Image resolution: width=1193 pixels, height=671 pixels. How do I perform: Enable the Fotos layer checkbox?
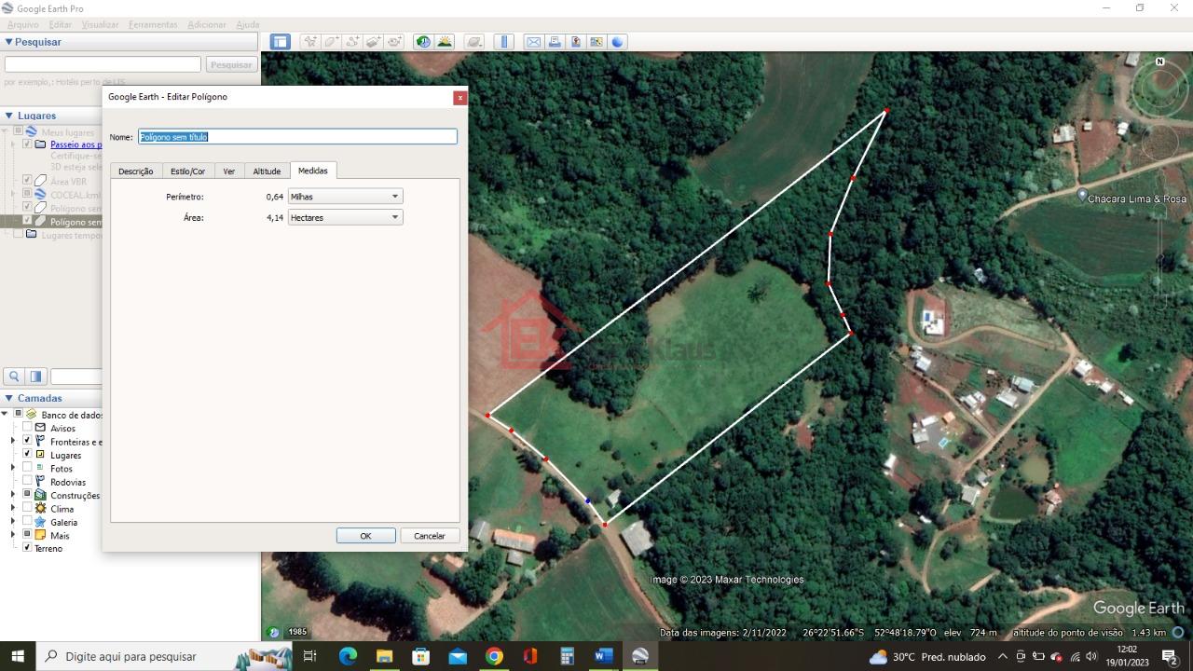27,468
